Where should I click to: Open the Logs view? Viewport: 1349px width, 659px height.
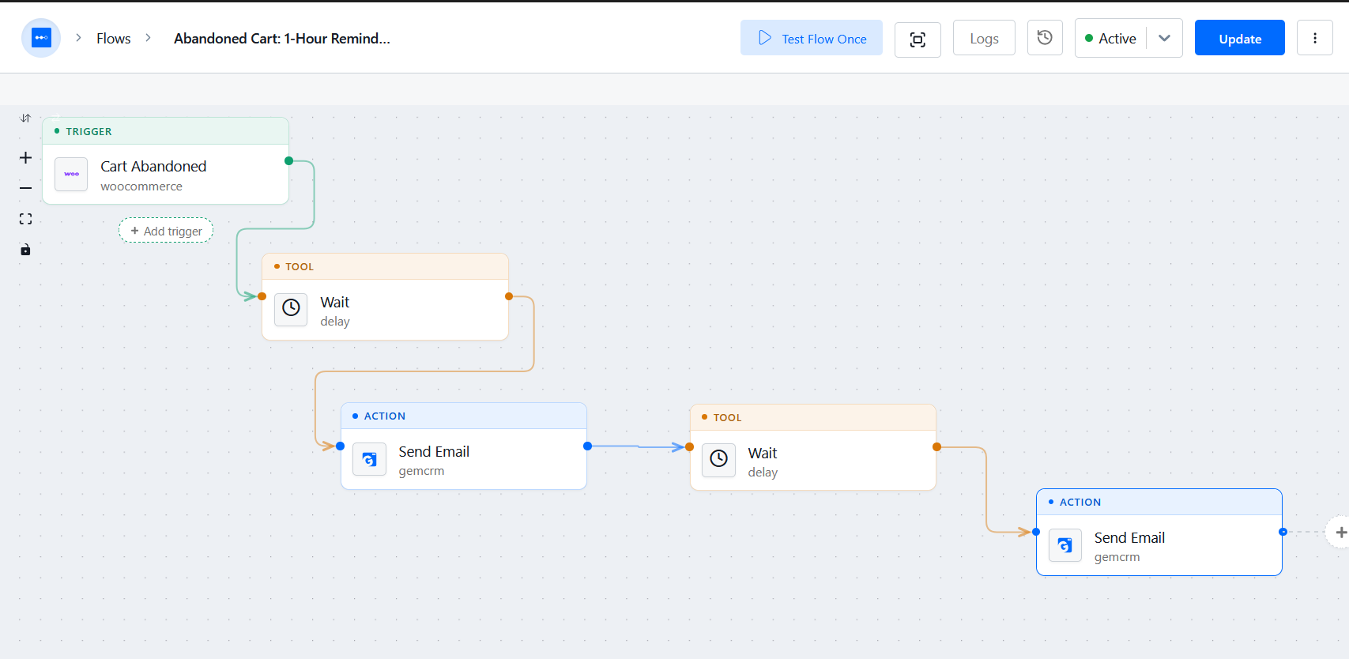[x=984, y=38]
